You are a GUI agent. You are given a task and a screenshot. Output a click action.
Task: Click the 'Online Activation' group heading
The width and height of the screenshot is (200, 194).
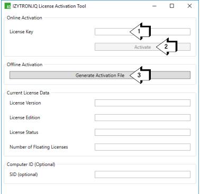[x=24, y=18]
